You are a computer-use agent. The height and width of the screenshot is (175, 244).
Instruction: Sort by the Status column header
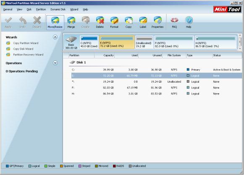(227, 55)
